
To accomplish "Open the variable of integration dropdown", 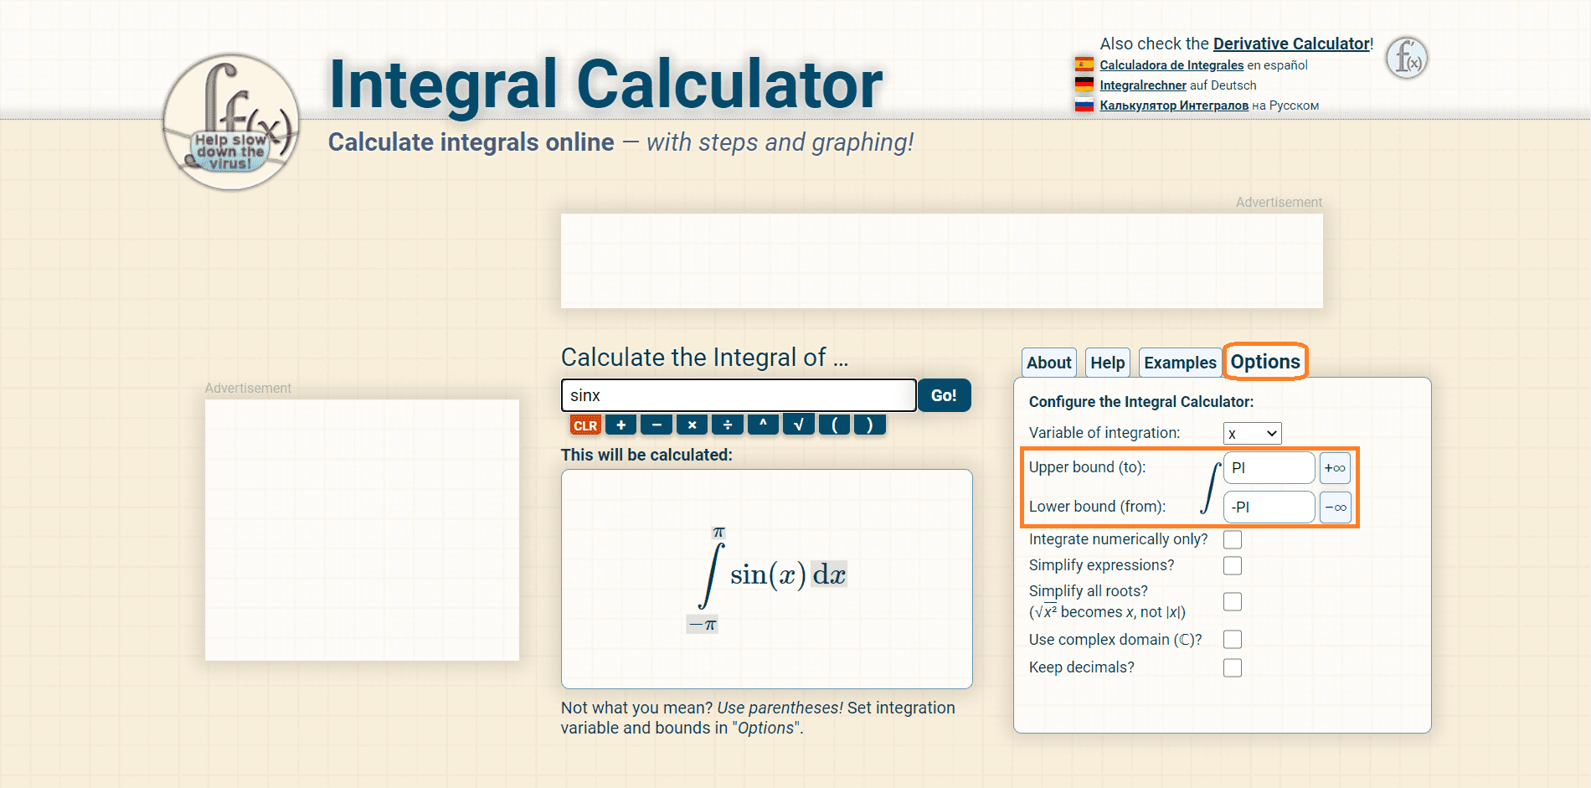I will coord(1252,433).
